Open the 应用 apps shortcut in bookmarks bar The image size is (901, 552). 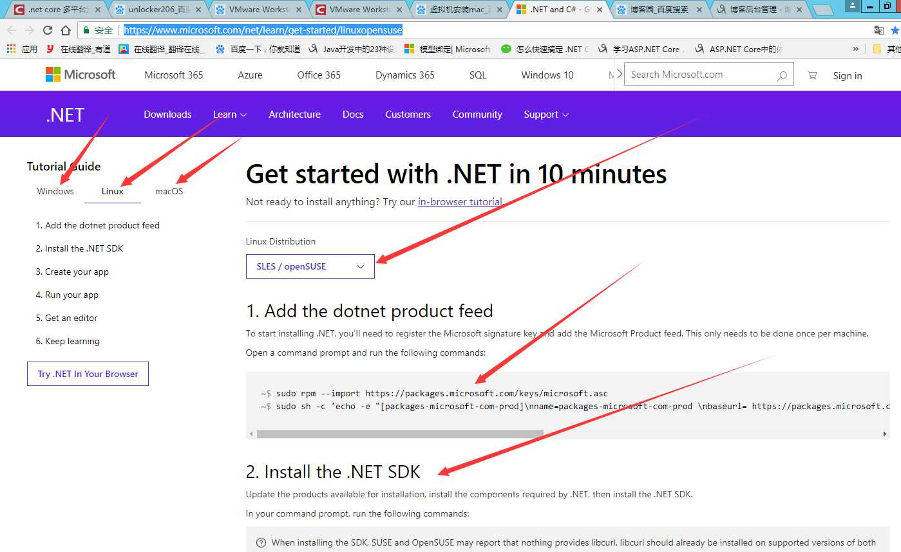(22, 49)
